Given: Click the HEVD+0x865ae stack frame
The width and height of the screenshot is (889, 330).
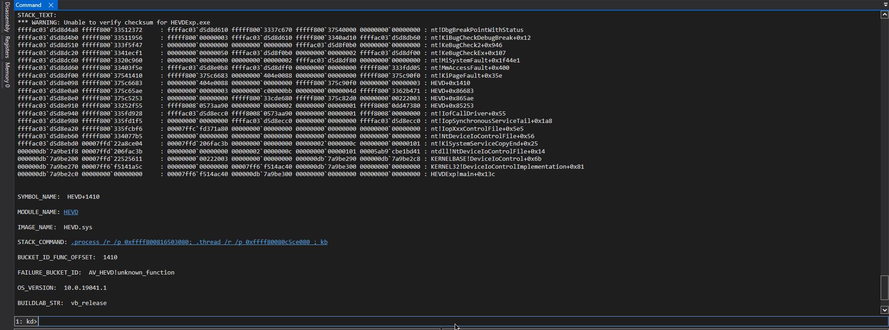Looking at the screenshot, I should [x=452, y=98].
